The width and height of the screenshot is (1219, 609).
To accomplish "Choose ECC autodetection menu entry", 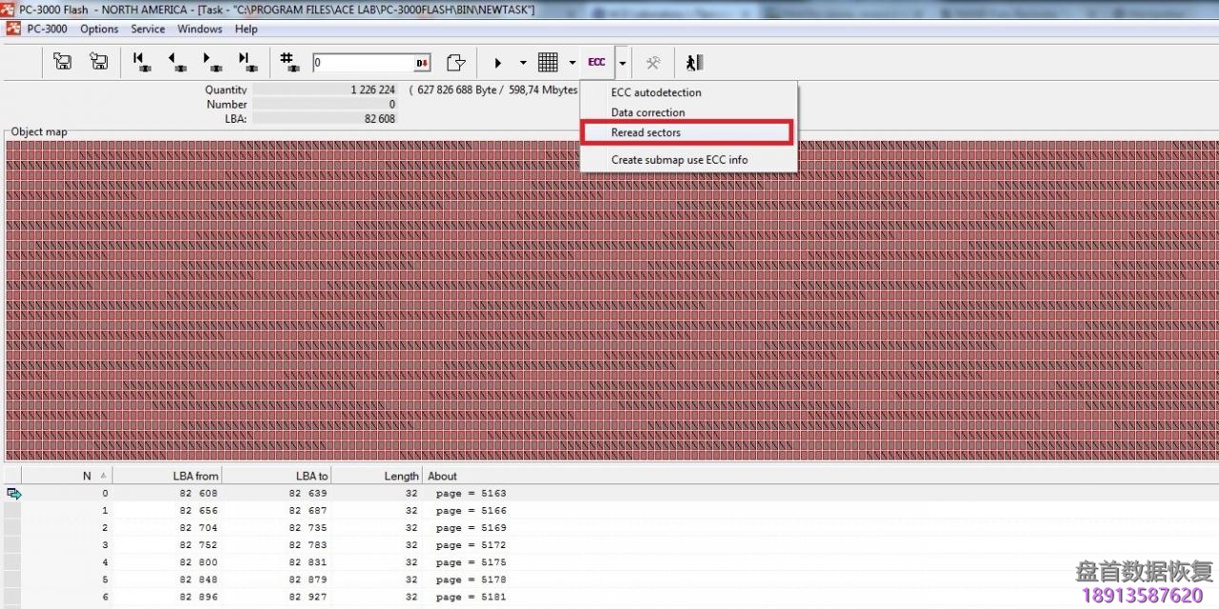I will click(x=655, y=92).
